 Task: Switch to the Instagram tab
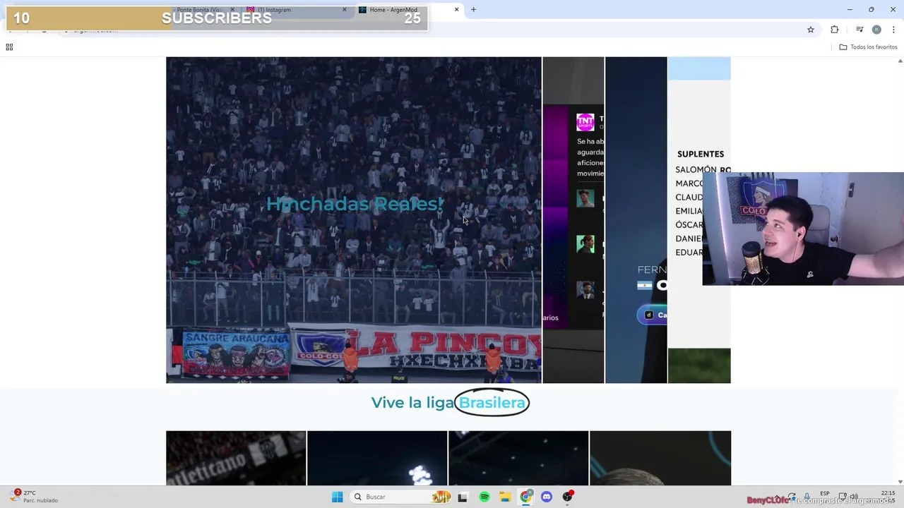[x=297, y=9]
